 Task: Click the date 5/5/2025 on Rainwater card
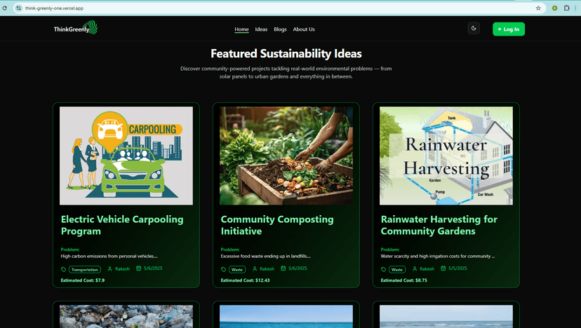click(x=458, y=268)
